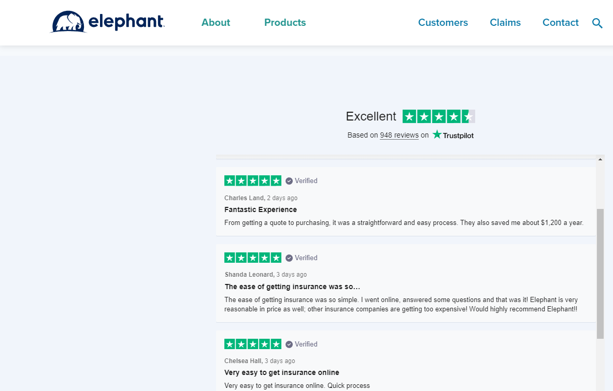Viewport: 613px width, 391px height.
Task: Open the Products menu
Action: 285,23
